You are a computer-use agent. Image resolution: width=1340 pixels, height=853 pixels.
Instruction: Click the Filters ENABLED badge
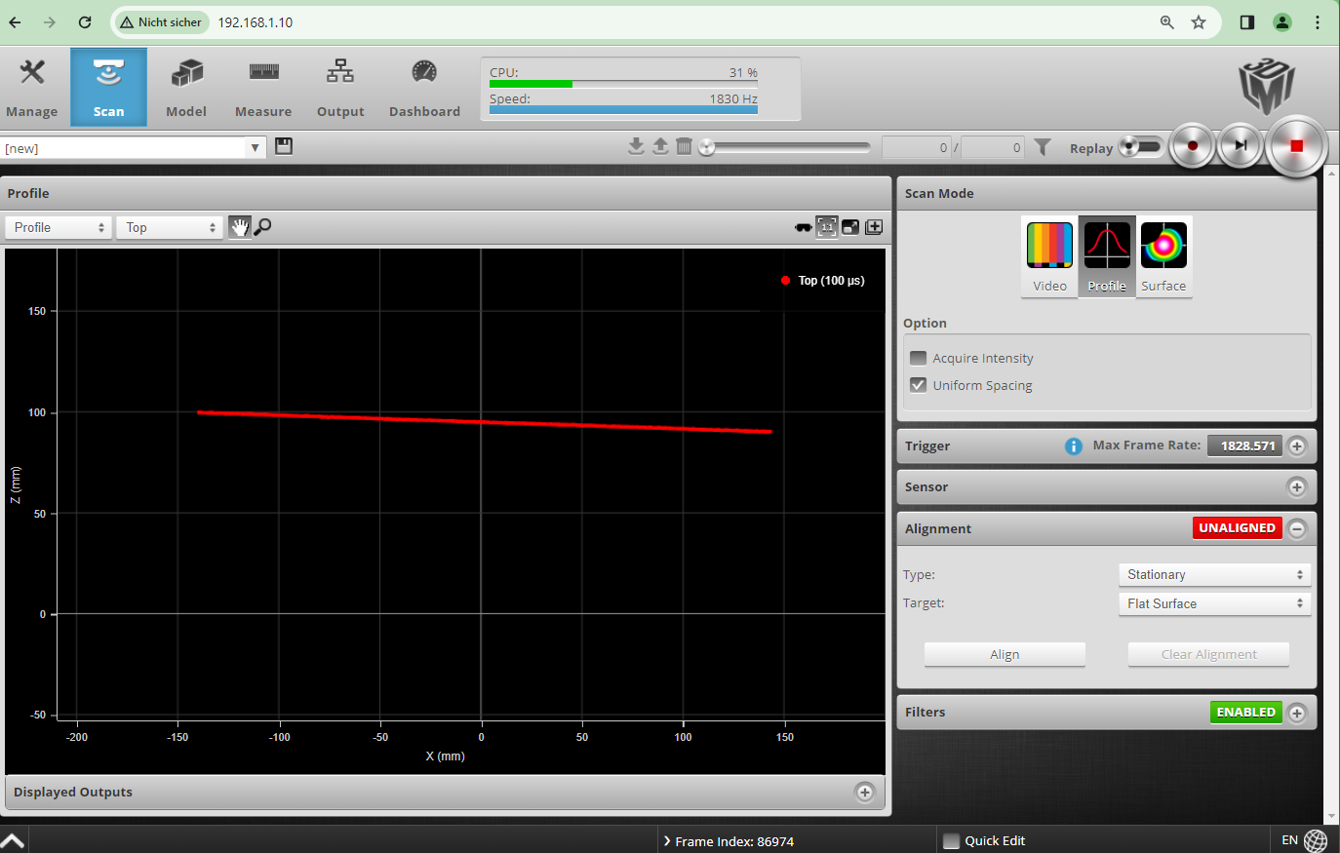click(x=1245, y=712)
